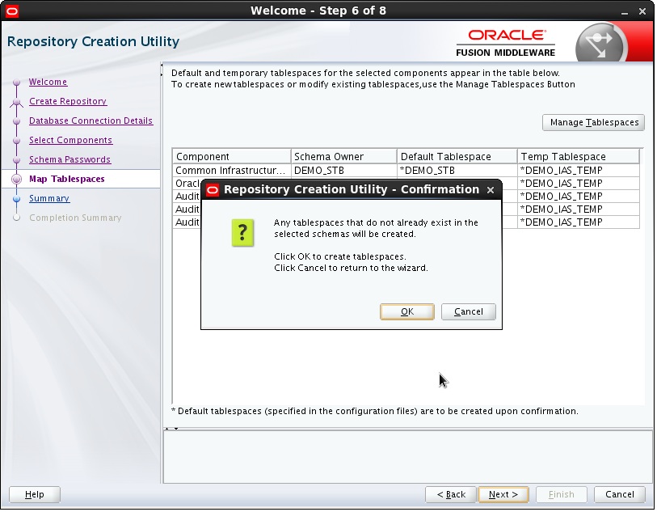The height and width of the screenshot is (512, 657).
Task: Click the Component column header
Action: point(233,157)
